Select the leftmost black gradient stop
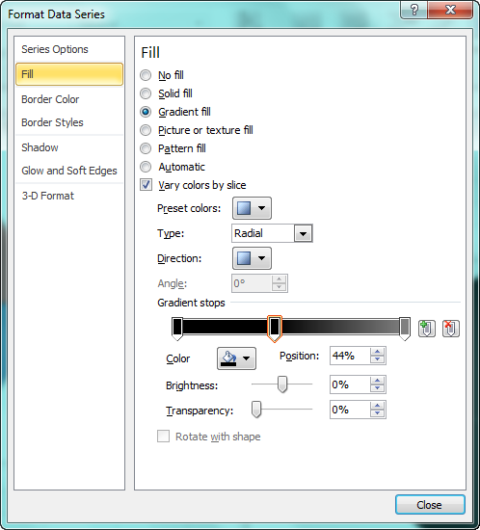The height and width of the screenshot is (530, 480). coord(177,329)
